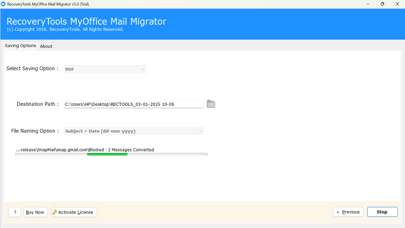405x228 pixels.
Task: Go back with the Previous button
Action: (348, 212)
